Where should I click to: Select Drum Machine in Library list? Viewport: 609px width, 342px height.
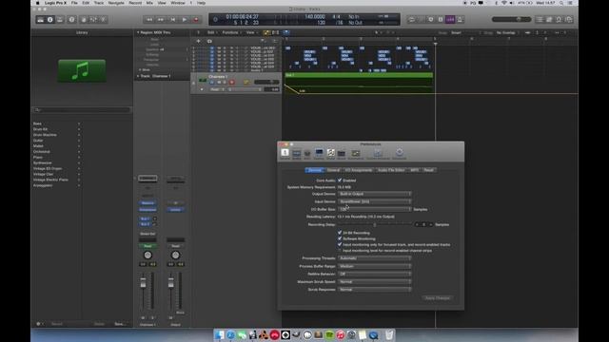[45, 135]
